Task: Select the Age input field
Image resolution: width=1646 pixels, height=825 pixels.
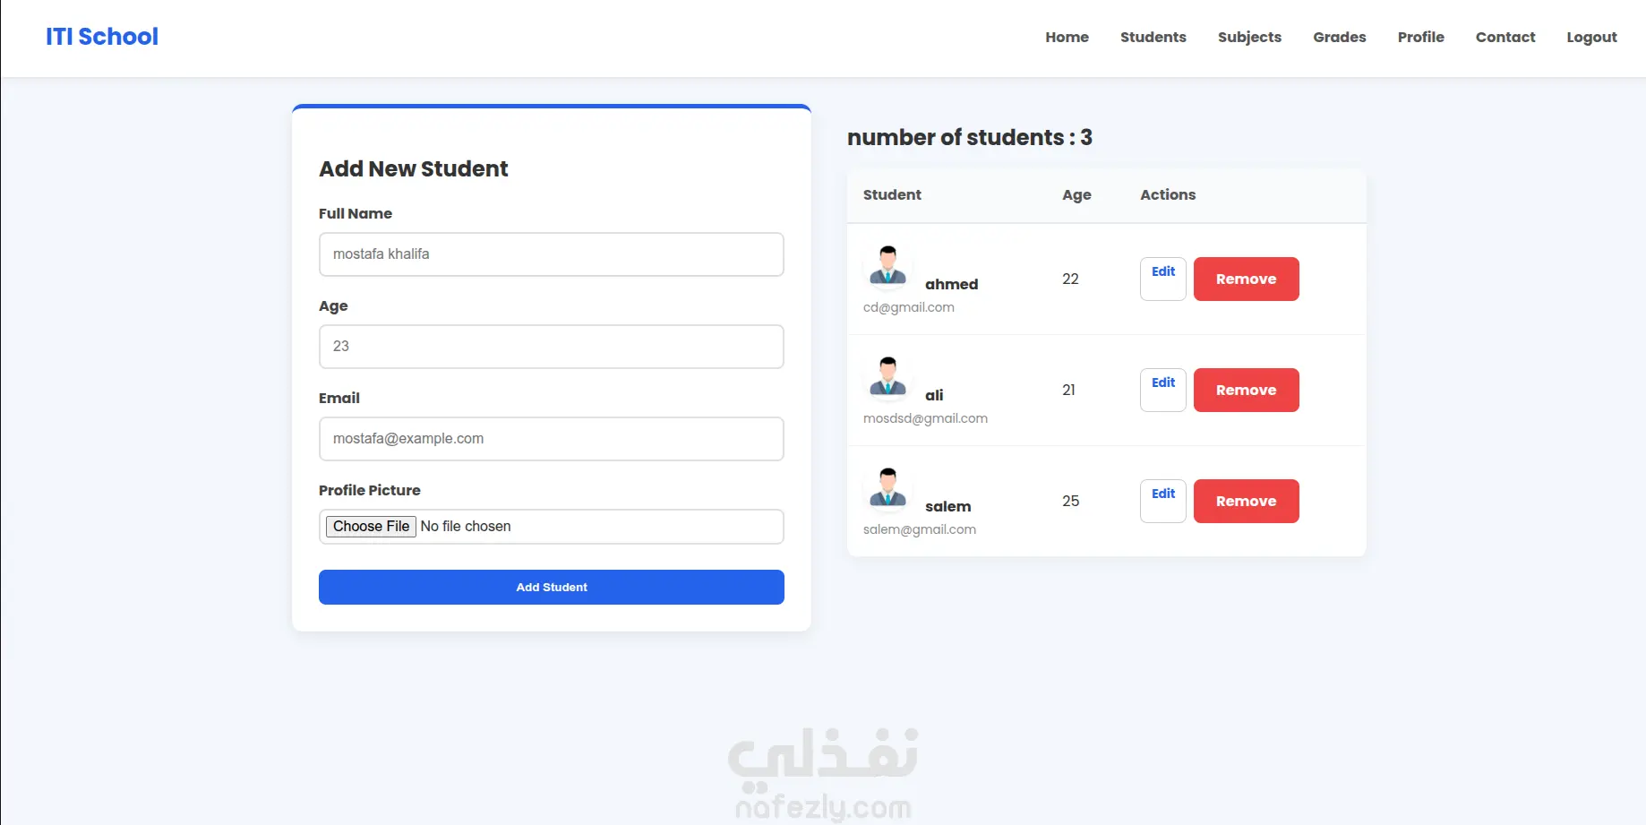Action: pyautogui.click(x=552, y=347)
